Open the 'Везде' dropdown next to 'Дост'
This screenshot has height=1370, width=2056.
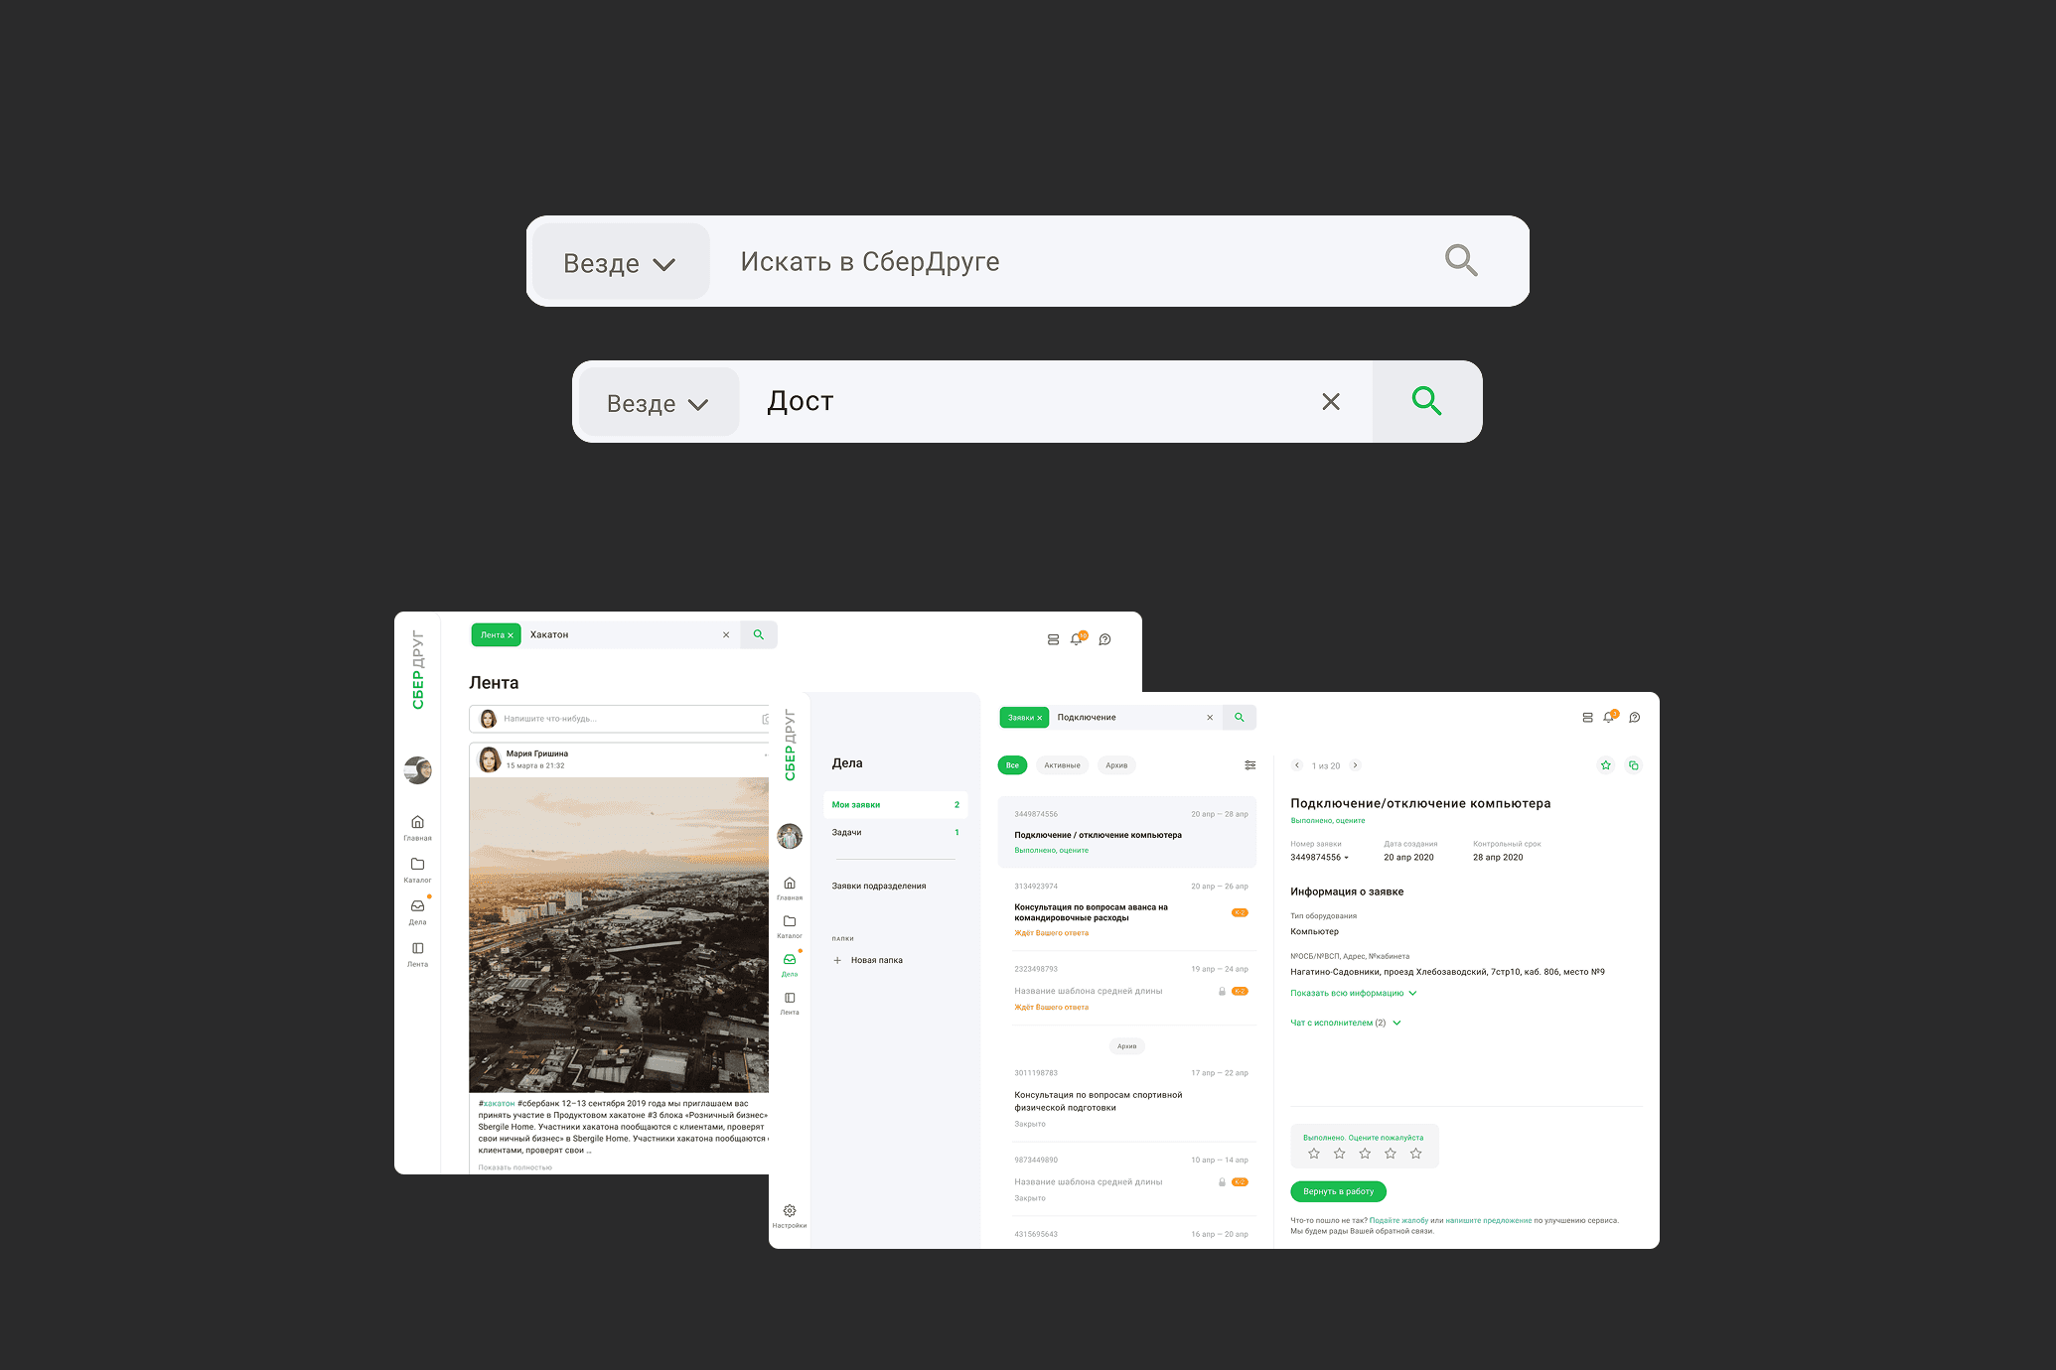(658, 403)
